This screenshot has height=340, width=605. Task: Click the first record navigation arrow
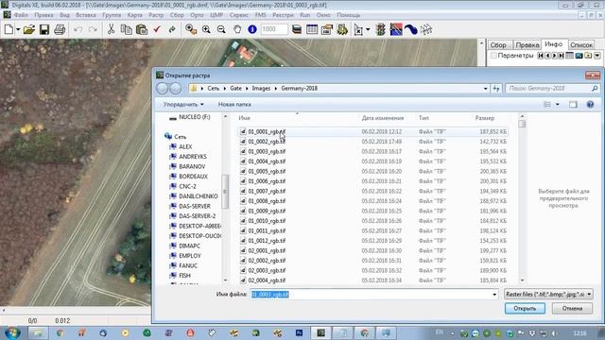(x=541, y=56)
